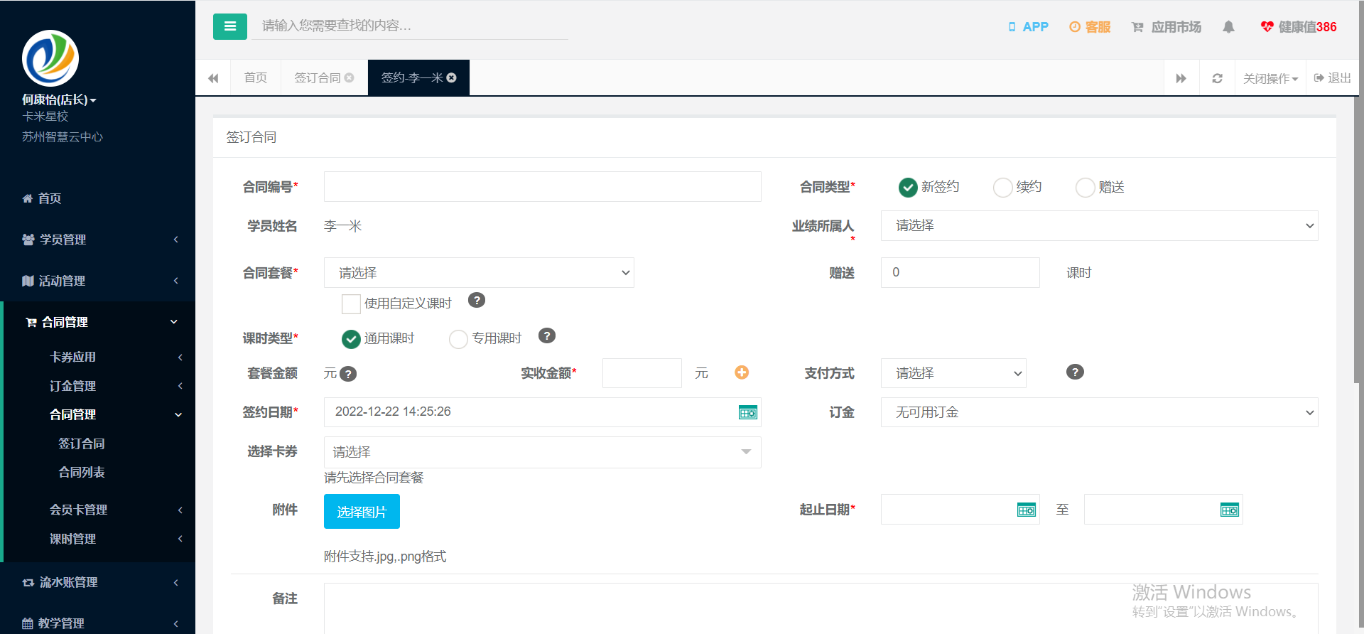Toggle the sidebar hamburger menu button
The width and height of the screenshot is (1364, 634).
229,26
